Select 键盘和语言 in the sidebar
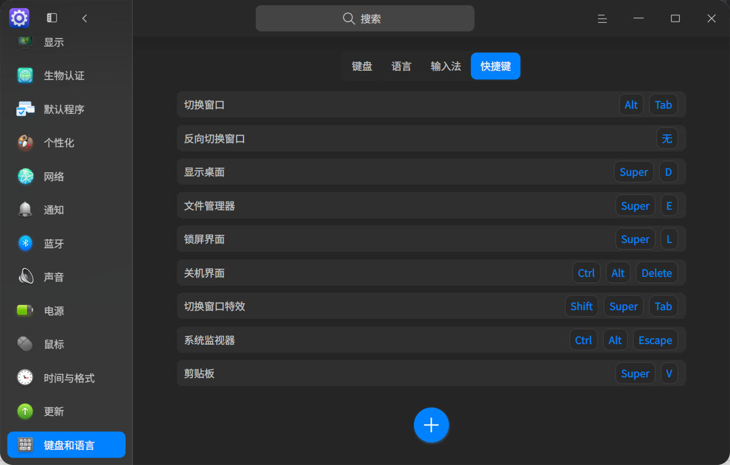This screenshot has width=730, height=465. coord(66,445)
